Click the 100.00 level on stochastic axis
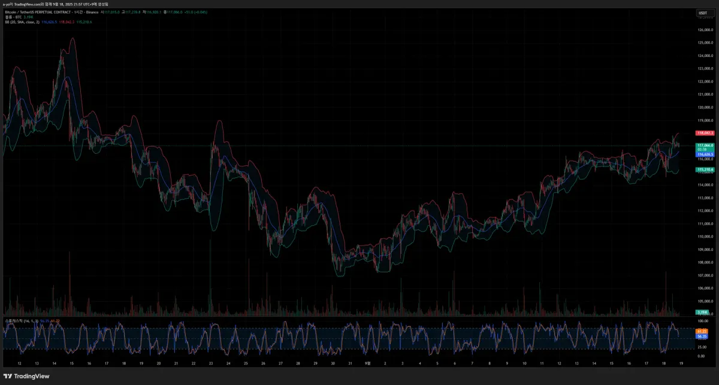This screenshot has height=385, width=719. [702, 322]
